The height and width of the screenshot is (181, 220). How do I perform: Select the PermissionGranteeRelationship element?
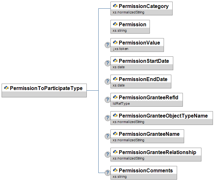(157, 152)
